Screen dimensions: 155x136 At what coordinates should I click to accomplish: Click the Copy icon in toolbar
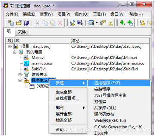click(x=45, y=23)
